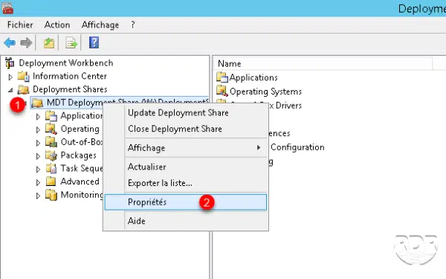446x279 pixels.
Task: Select the Advanced label in the tree
Action: pos(80,182)
